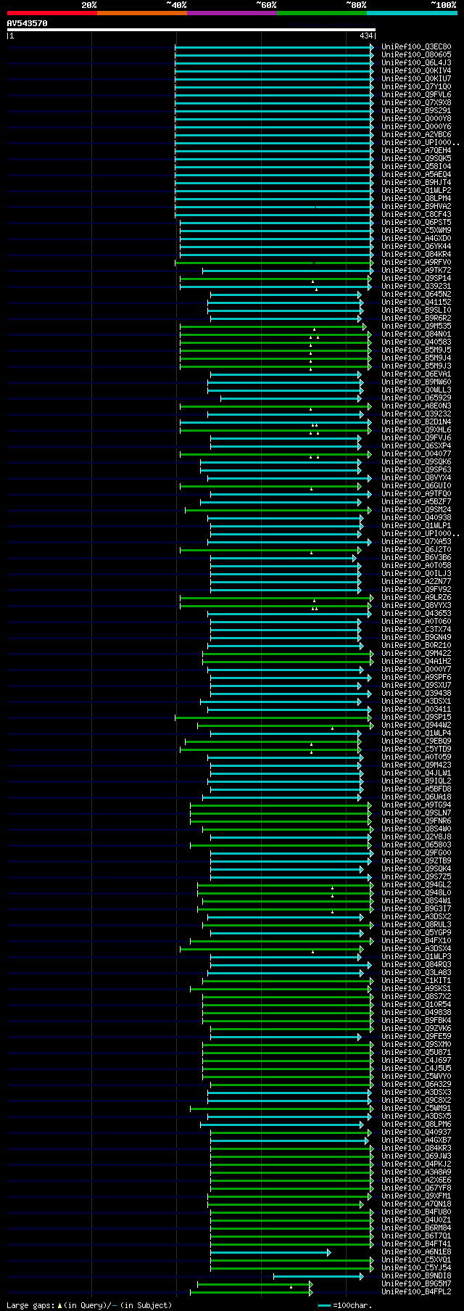Click the red 20% identity color bar
The image size is (464, 1311).
pyautogui.click(x=52, y=13)
